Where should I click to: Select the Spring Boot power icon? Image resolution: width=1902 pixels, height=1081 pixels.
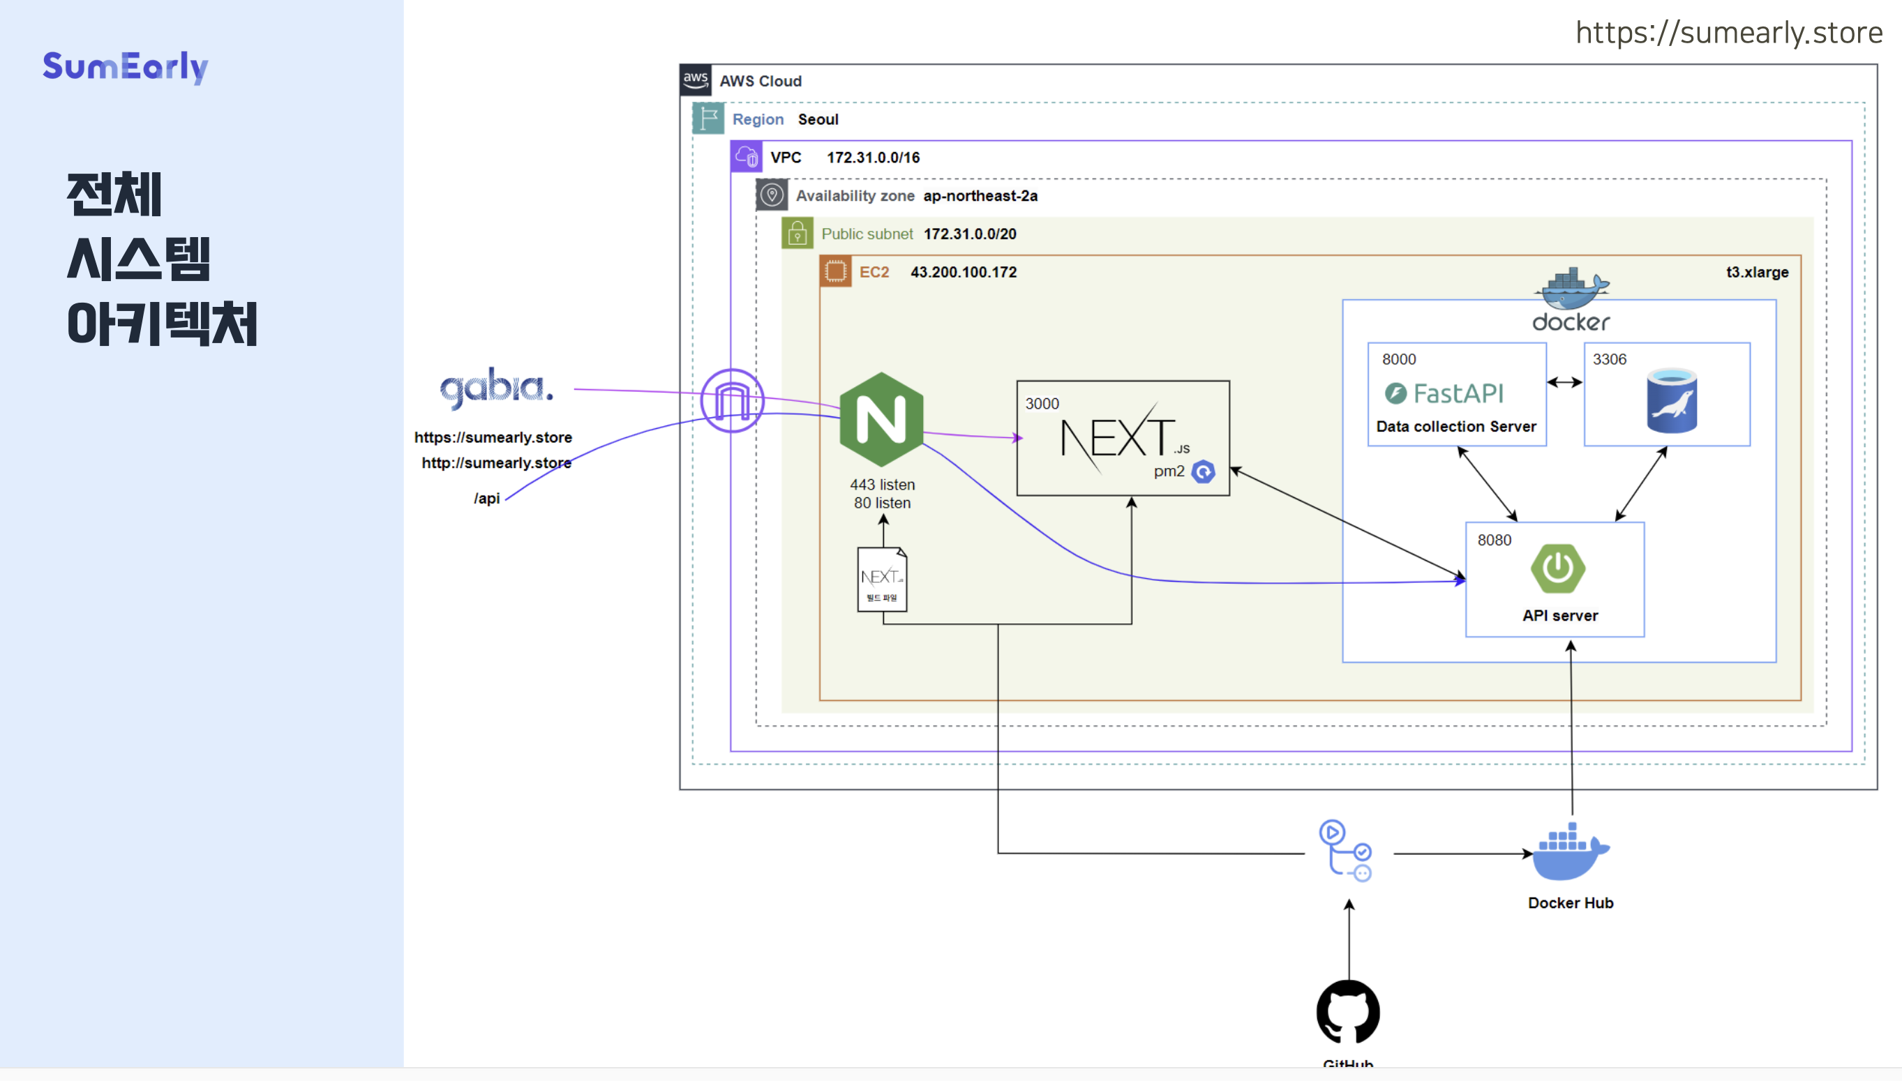(x=1557, y=568)
